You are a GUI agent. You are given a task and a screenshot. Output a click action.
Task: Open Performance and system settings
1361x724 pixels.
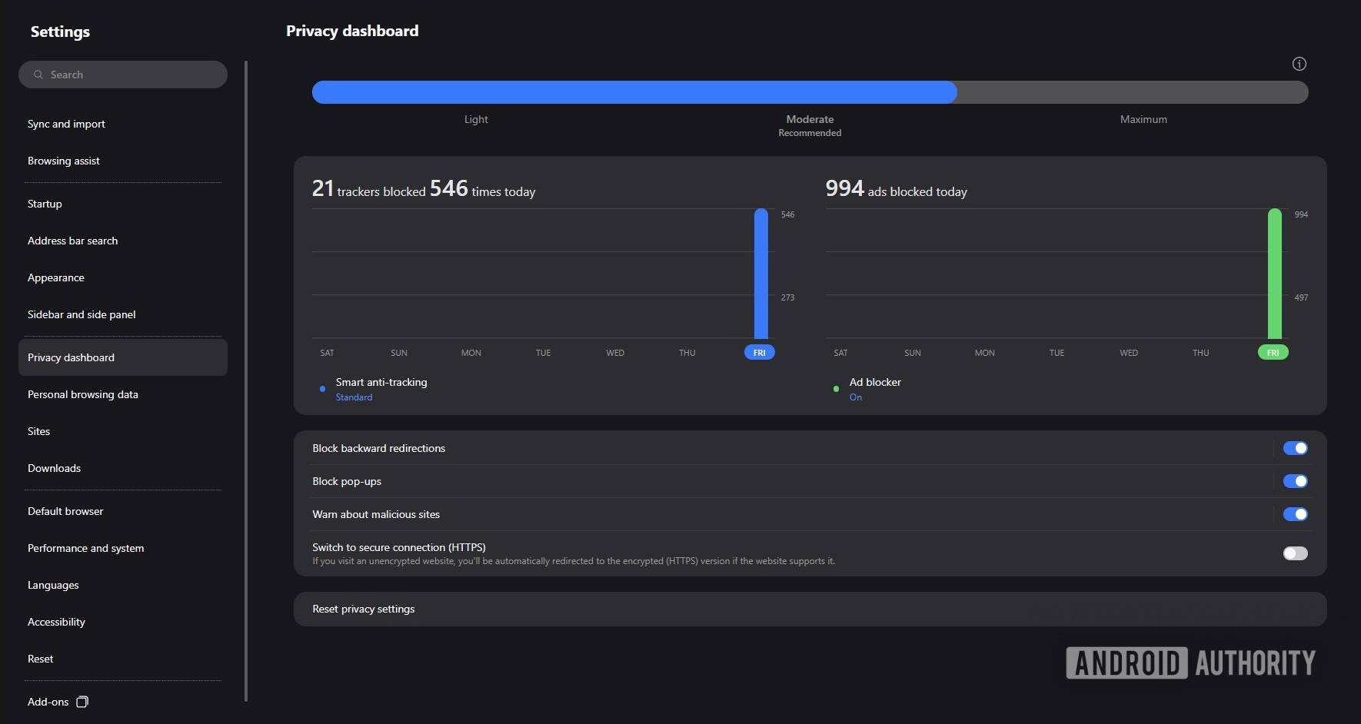click(x=85, y=548)
